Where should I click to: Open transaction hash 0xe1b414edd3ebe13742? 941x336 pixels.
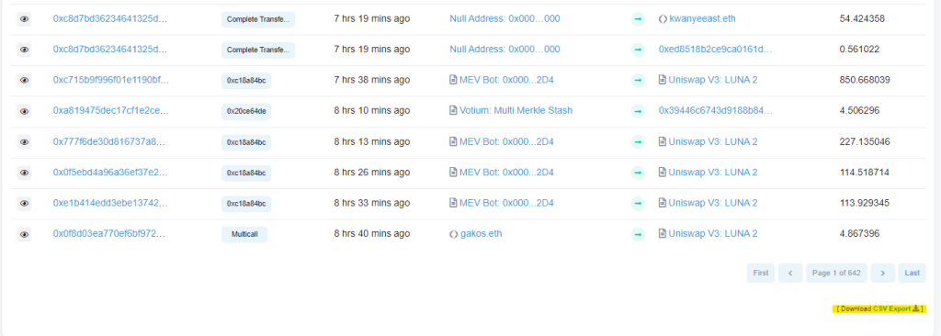pyautogui.click(x=110, y=203)
